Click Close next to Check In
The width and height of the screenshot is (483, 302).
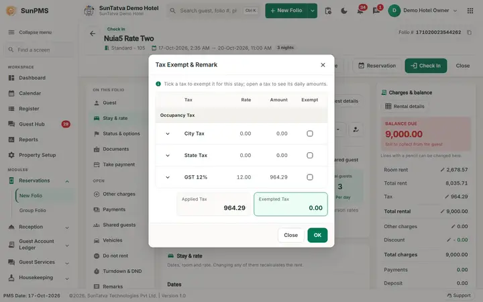coord(463,66)
